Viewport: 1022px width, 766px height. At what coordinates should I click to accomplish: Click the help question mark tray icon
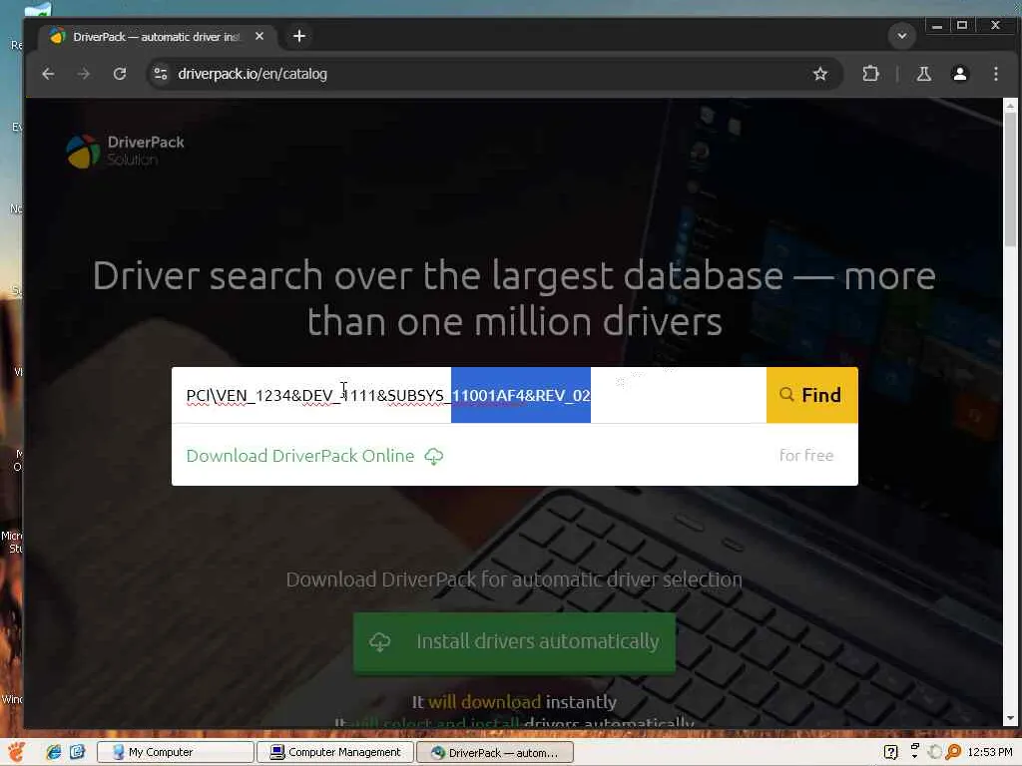(890, 752)
